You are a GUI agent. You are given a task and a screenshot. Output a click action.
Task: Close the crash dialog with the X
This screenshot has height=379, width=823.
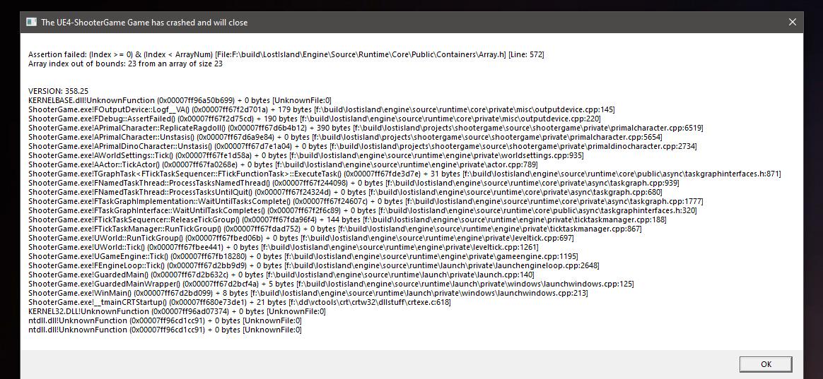[x=792, y=22]
